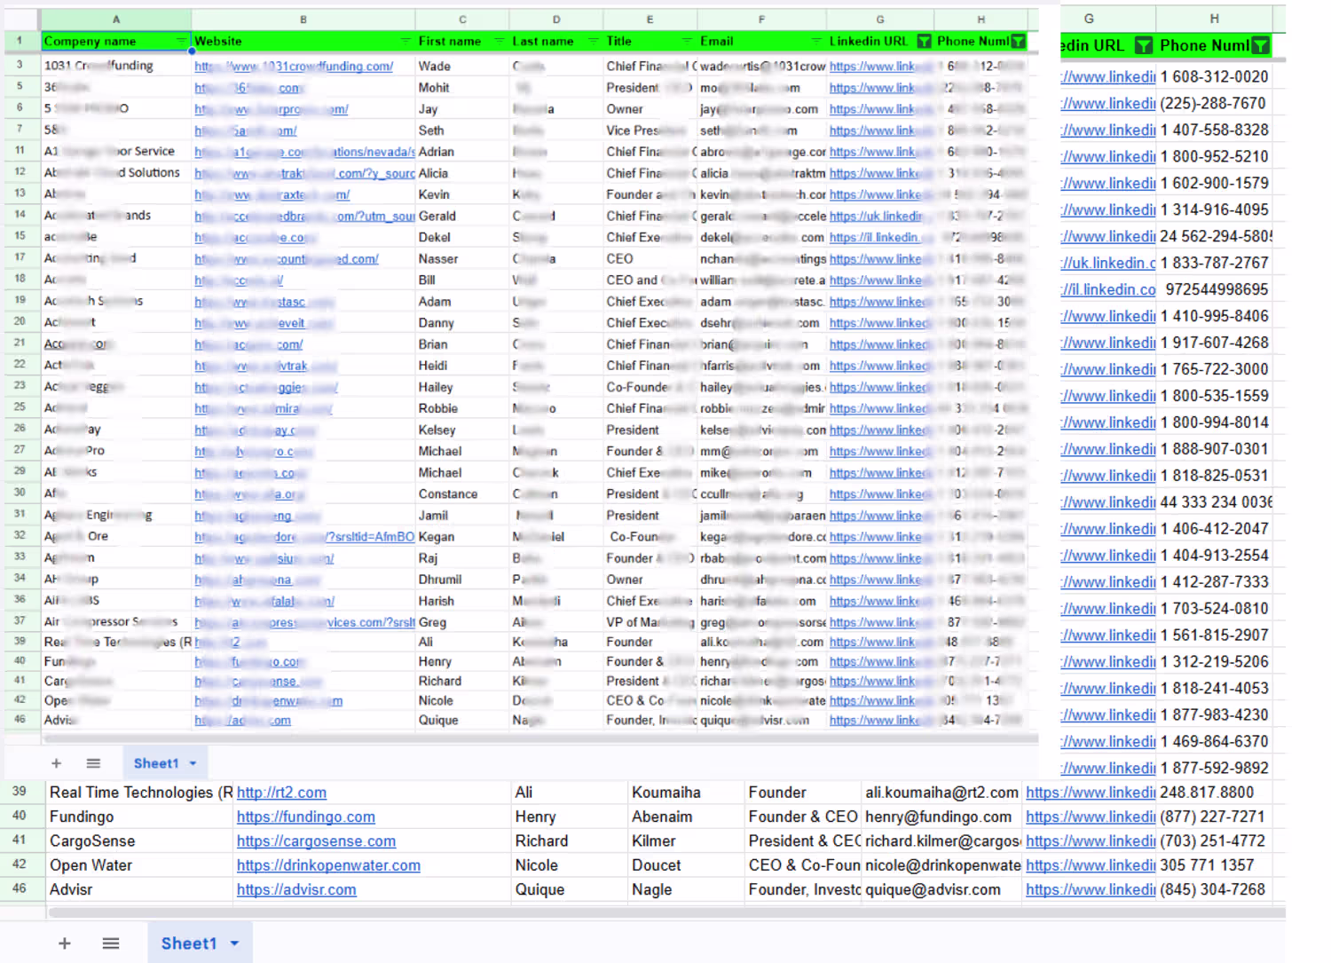Select the enlarged 'CargoSense' company cell
Image resolution: width=1331 pixels, height=963 pixels.
[139, 841]
